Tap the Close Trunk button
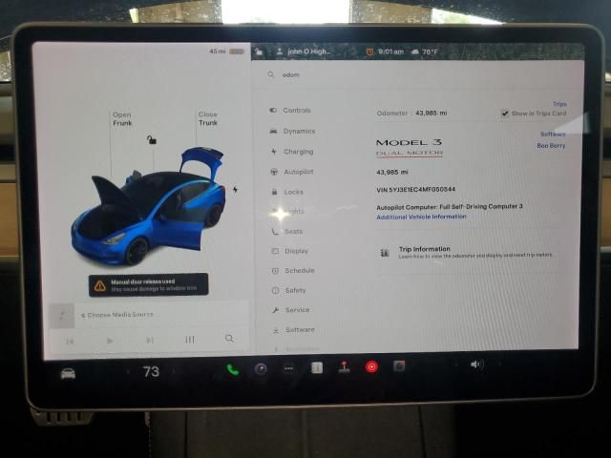 tap(207, 119)
